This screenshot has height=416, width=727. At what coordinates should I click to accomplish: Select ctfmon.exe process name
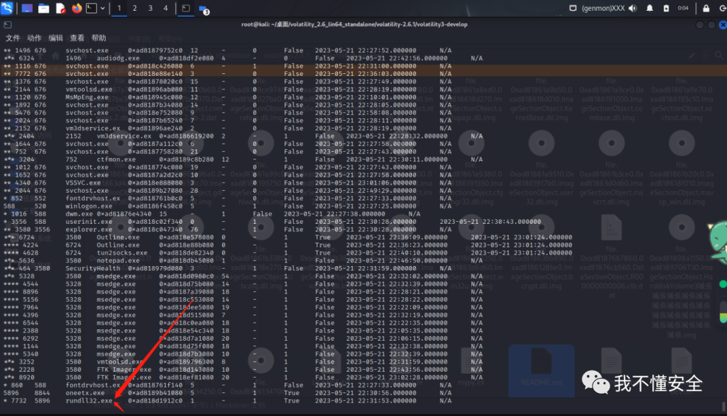pyautogui.click(x=116, y=159)
